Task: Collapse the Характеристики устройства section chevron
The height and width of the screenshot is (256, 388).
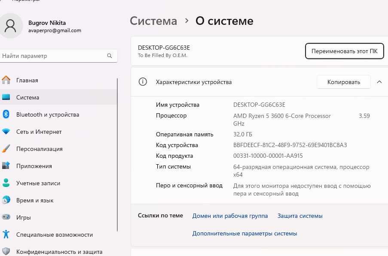Action: pyautogui.click(x=379, y=82)
